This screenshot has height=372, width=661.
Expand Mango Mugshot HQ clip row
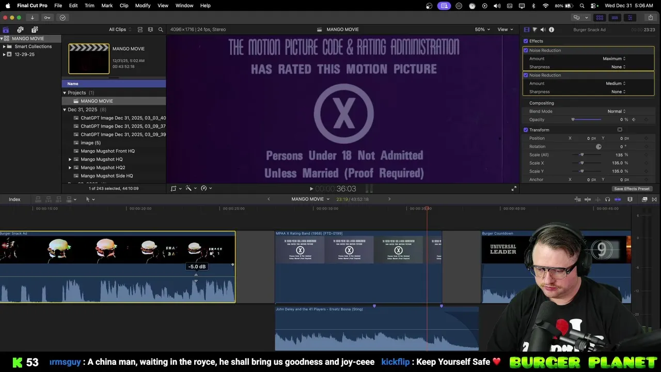pyautogui.click(x=70, y=159)
